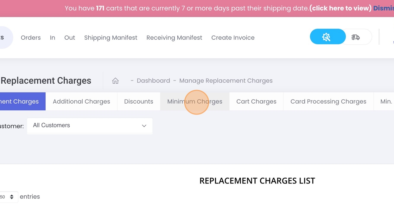Click the "click here to view" banner link
This screenshot has width=394, height=220.
click(x=340, y=8)
